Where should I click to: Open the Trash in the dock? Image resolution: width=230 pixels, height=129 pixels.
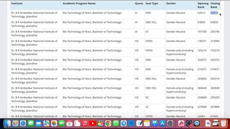(x=224, y=123)
